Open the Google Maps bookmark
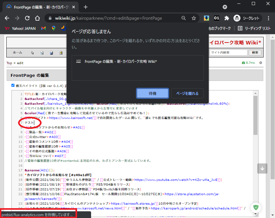Viewport: 275px width, 218px height. (54, 28)
